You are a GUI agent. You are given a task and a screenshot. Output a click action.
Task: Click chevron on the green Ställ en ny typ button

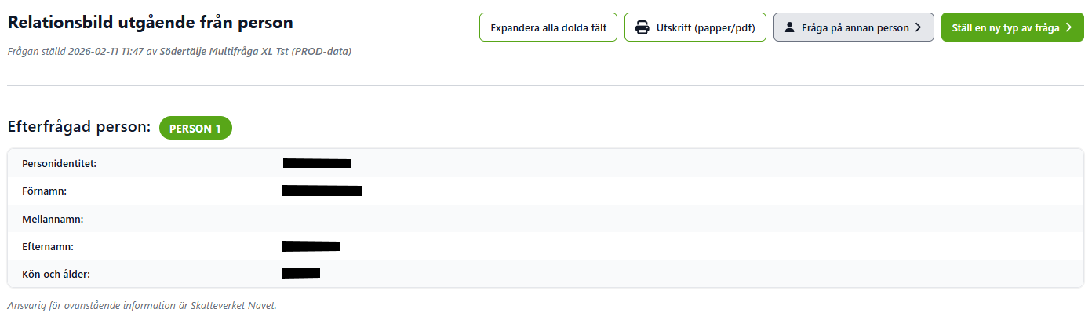(x=1068, y=27)
